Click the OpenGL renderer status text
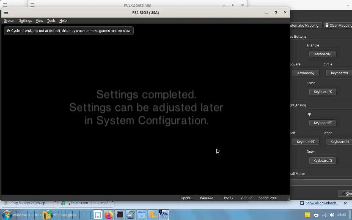 click(187, 198)
